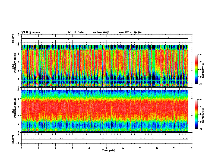
Task: Click time axis tick label "6"
Action: [123, 148]
